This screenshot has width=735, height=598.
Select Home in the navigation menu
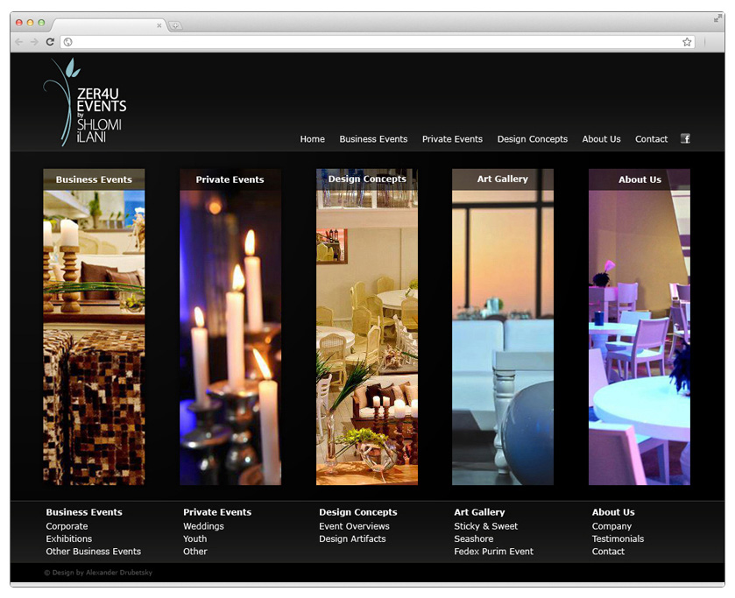tap(312, 138)
